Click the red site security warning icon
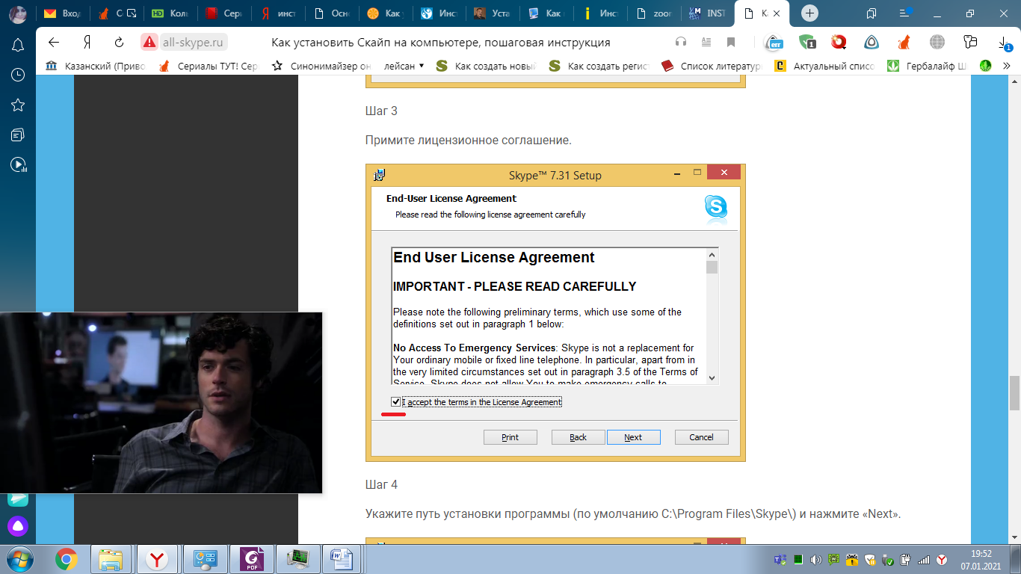The height and width of the screenshot is (574, 1021). click(149, 43)
